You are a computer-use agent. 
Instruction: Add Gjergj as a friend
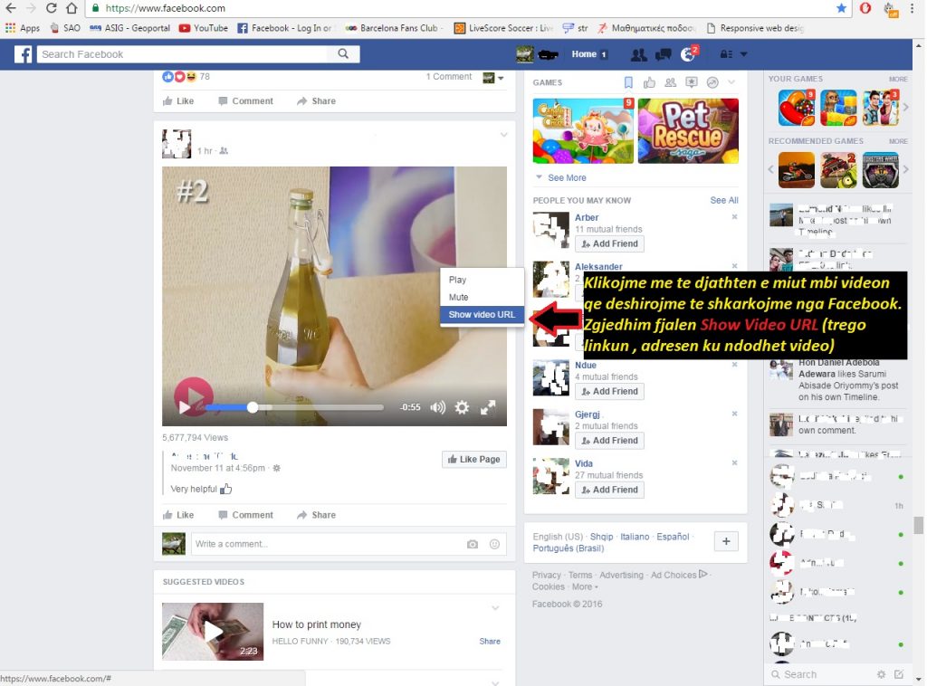pyautogui.click(x=609, y=441)
